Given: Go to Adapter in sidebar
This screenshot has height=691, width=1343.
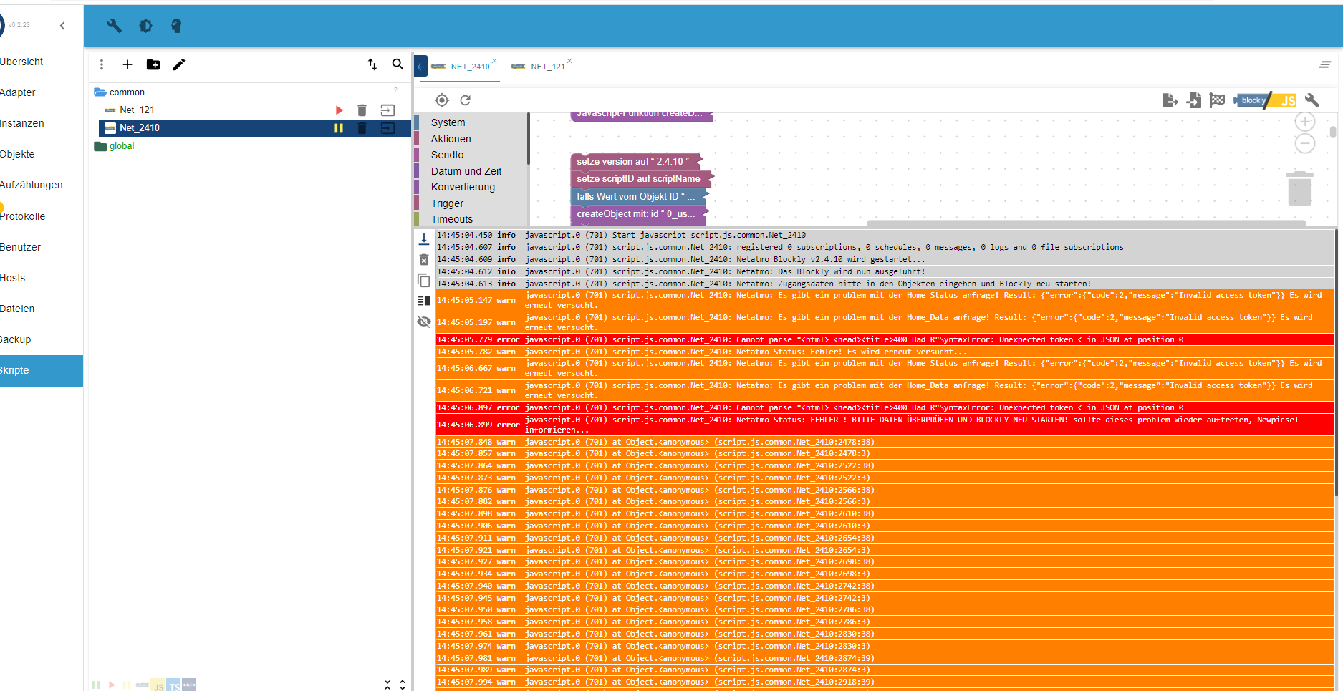Looking at the screenshot, I should coord(18,92).
